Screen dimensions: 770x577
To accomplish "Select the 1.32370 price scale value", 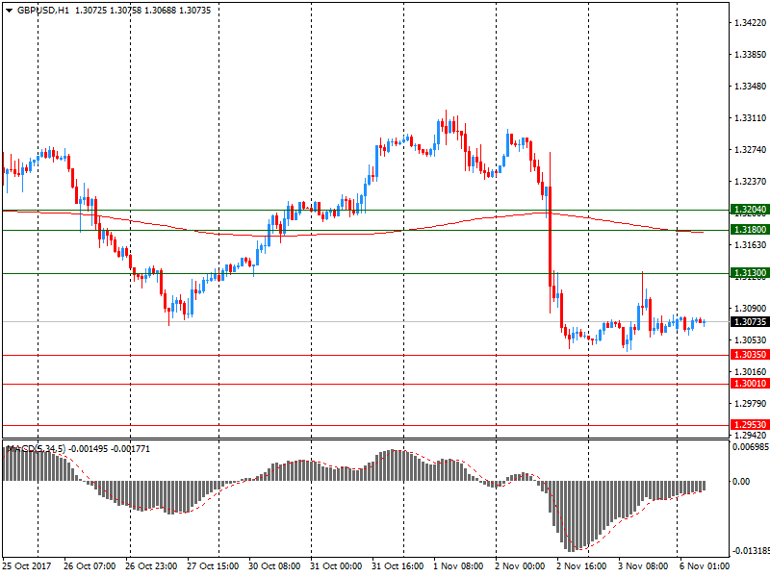I will point(751,182).
